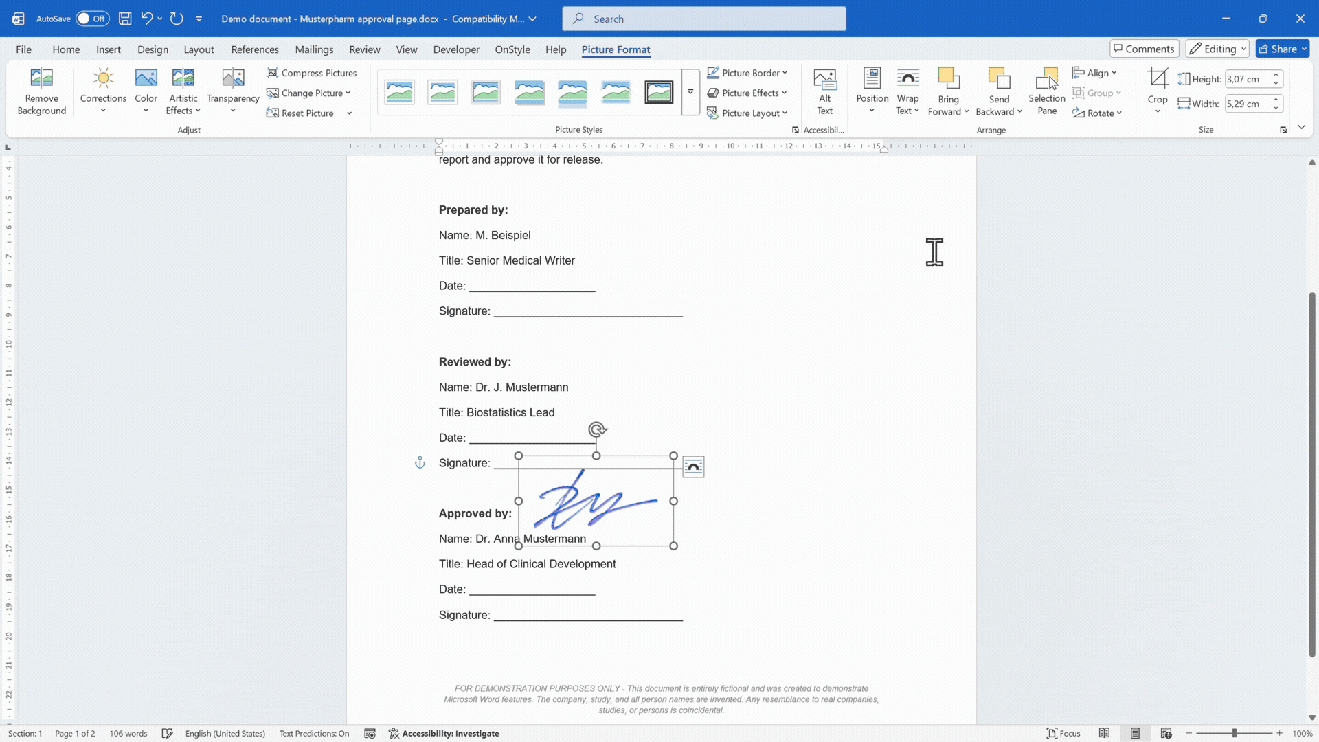Collapse the ribbon with the chevron
This screenshot has height=742, width=1319.
click(x=1301, y=128)
